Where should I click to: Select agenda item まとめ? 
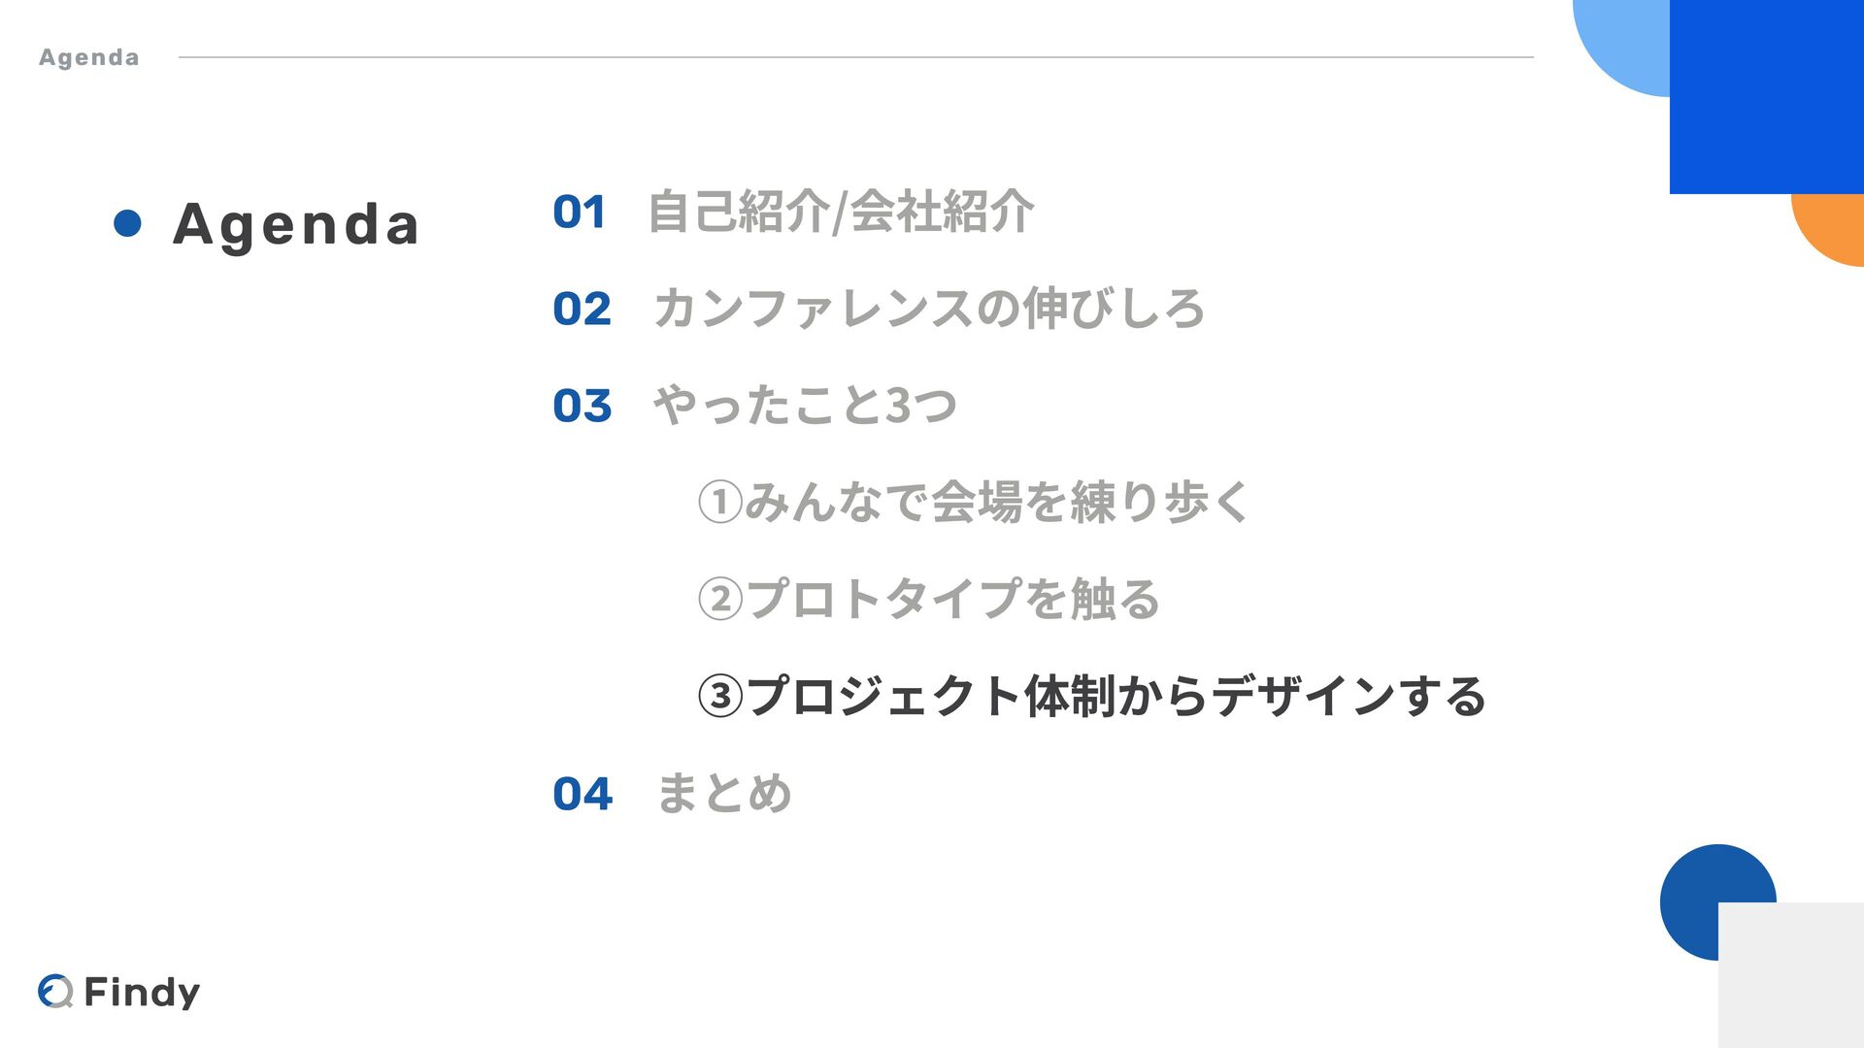724,794
